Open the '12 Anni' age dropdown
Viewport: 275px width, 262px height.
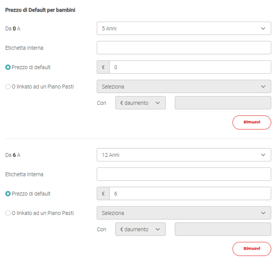click(x=183, y=155)
